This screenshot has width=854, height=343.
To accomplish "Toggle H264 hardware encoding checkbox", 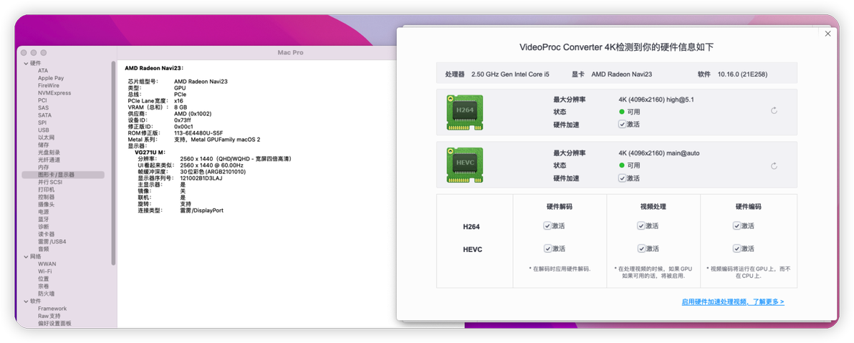I will (737, 226).
